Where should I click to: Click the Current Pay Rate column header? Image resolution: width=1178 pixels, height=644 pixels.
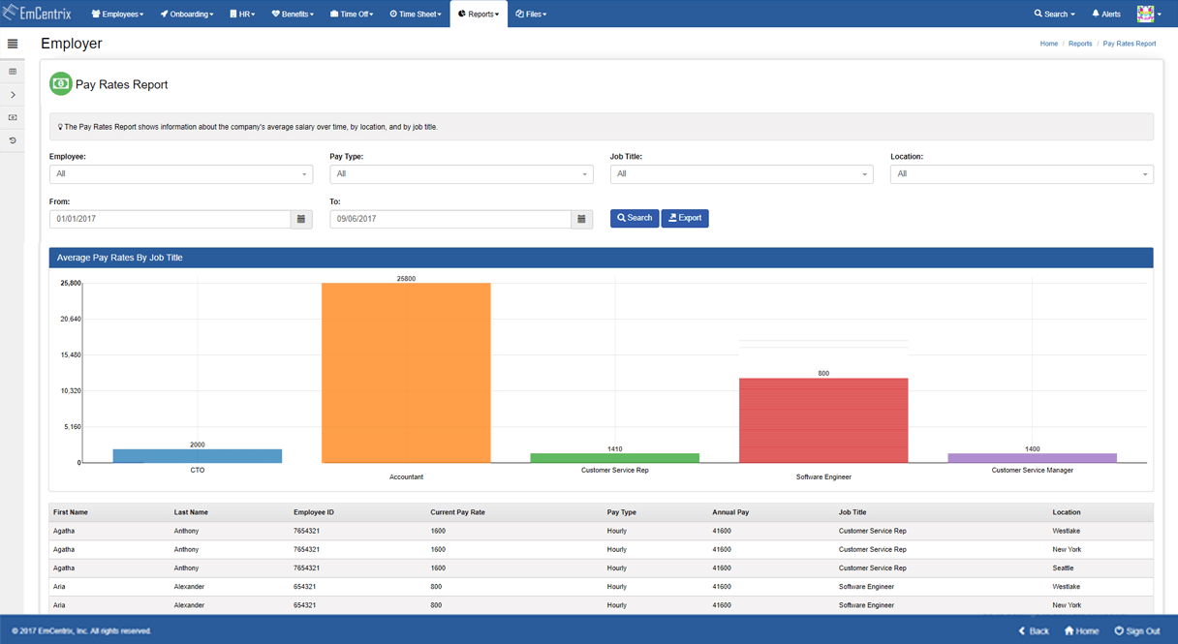457,512
